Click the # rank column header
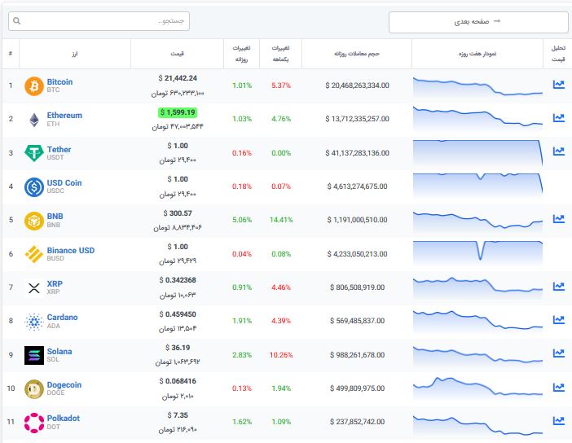 click(x=11, y=54)
